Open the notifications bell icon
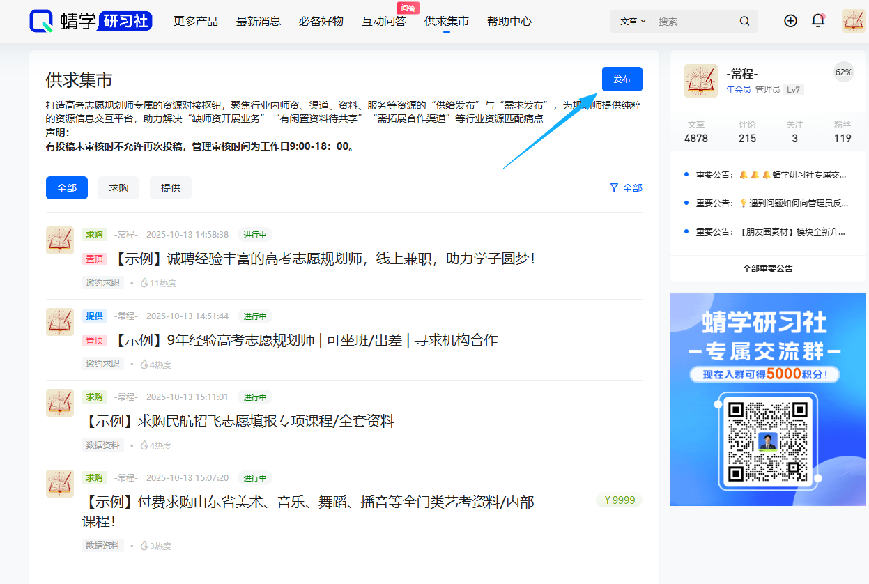 tap(817, 21)
